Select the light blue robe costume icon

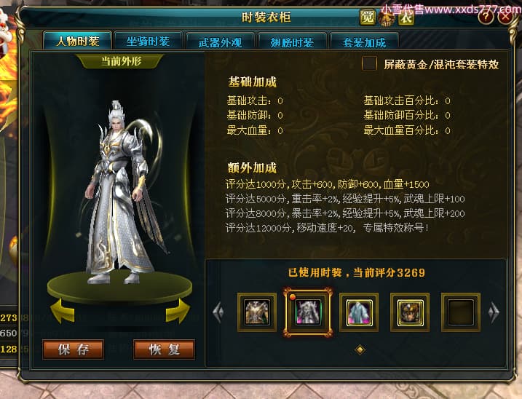pyautogui.click(x=359, y=312)
